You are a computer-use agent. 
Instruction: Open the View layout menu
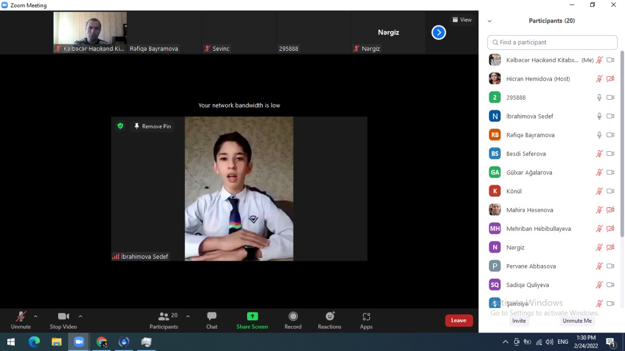462,20
